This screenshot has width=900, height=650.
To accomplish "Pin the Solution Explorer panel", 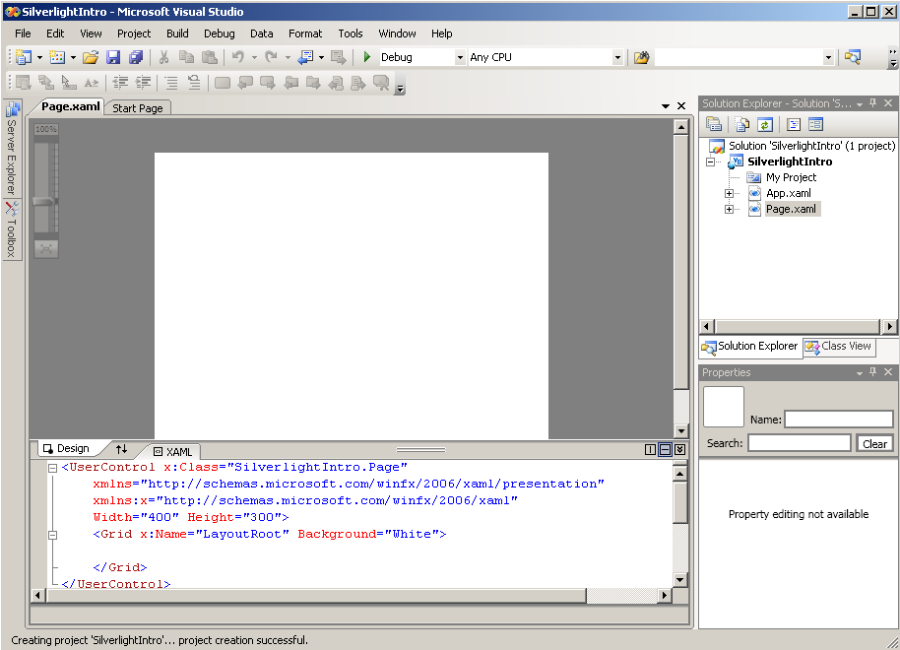I will click(x=873, y=102).
